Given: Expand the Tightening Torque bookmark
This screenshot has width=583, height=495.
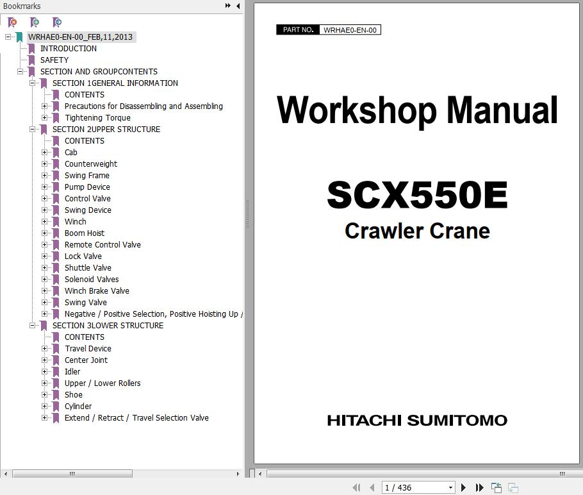Looking at the screenshot, I should pyautogui.click(x=44, y=117).
